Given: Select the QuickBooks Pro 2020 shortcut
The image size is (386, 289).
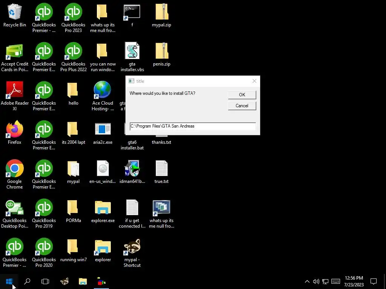Looking at the screenshot, I should pyautogui.click(x=44, y=253).
